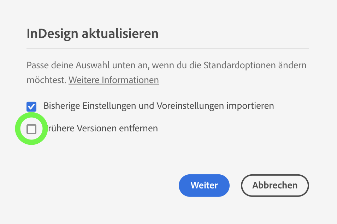Image resolution: width=337 pixels, height=224 pixels.
Task: Uncheck the import previous settings checkbox
Action: point(31,106)
